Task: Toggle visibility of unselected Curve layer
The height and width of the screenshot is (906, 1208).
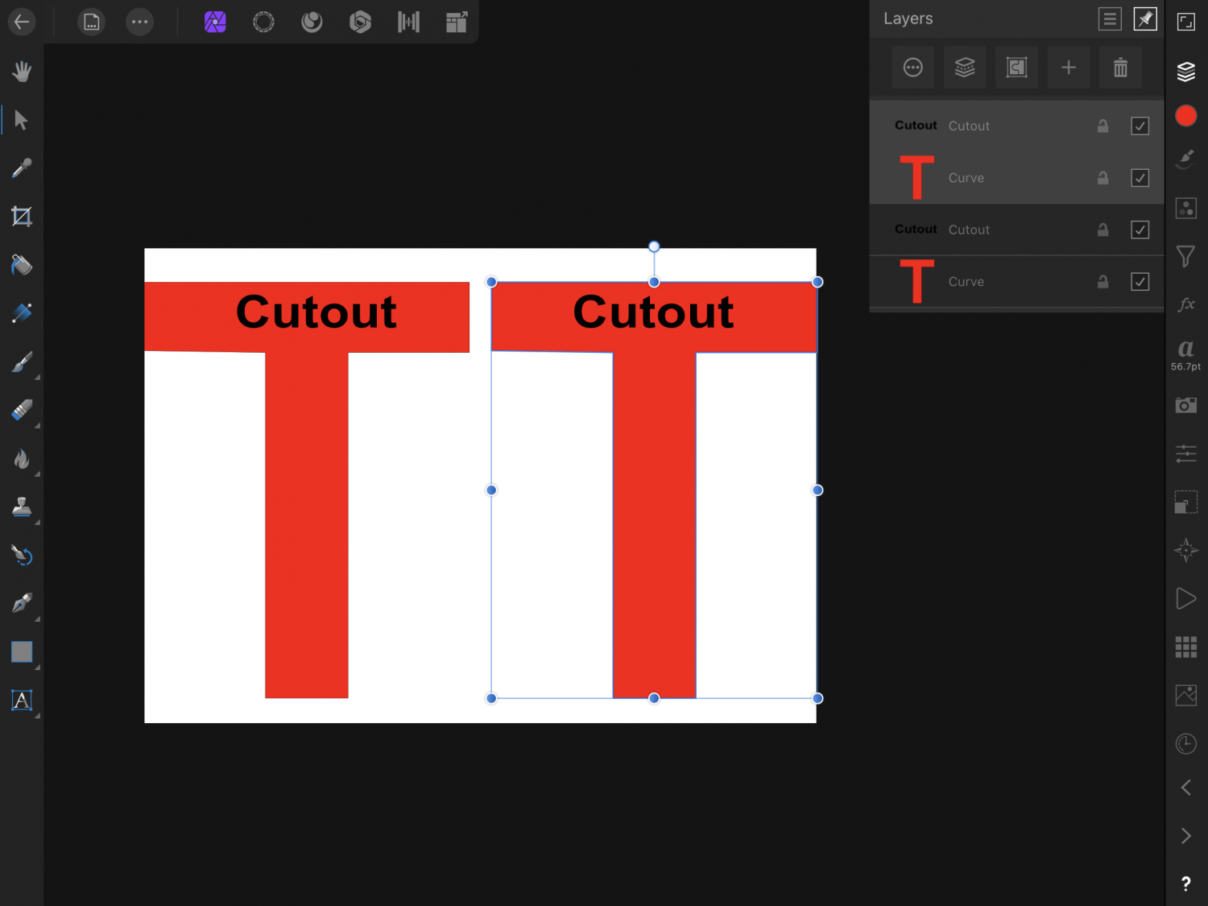Action: coord(1140,282)
